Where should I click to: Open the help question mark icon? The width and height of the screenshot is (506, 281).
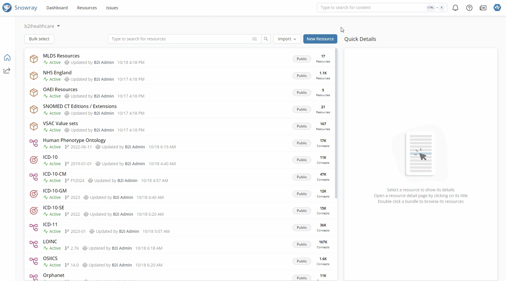(x=469, y=8)
